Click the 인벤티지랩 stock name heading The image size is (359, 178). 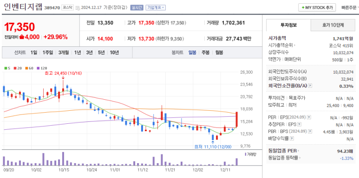pyautogui.click(x=23, y=7)
